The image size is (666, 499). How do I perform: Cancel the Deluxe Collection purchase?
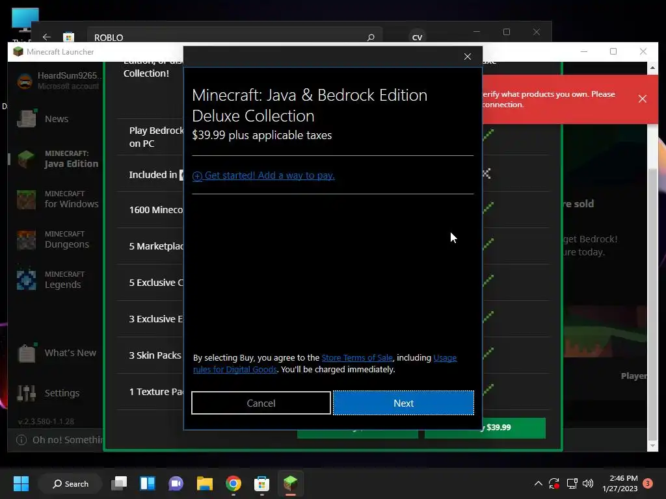point(261,403)
